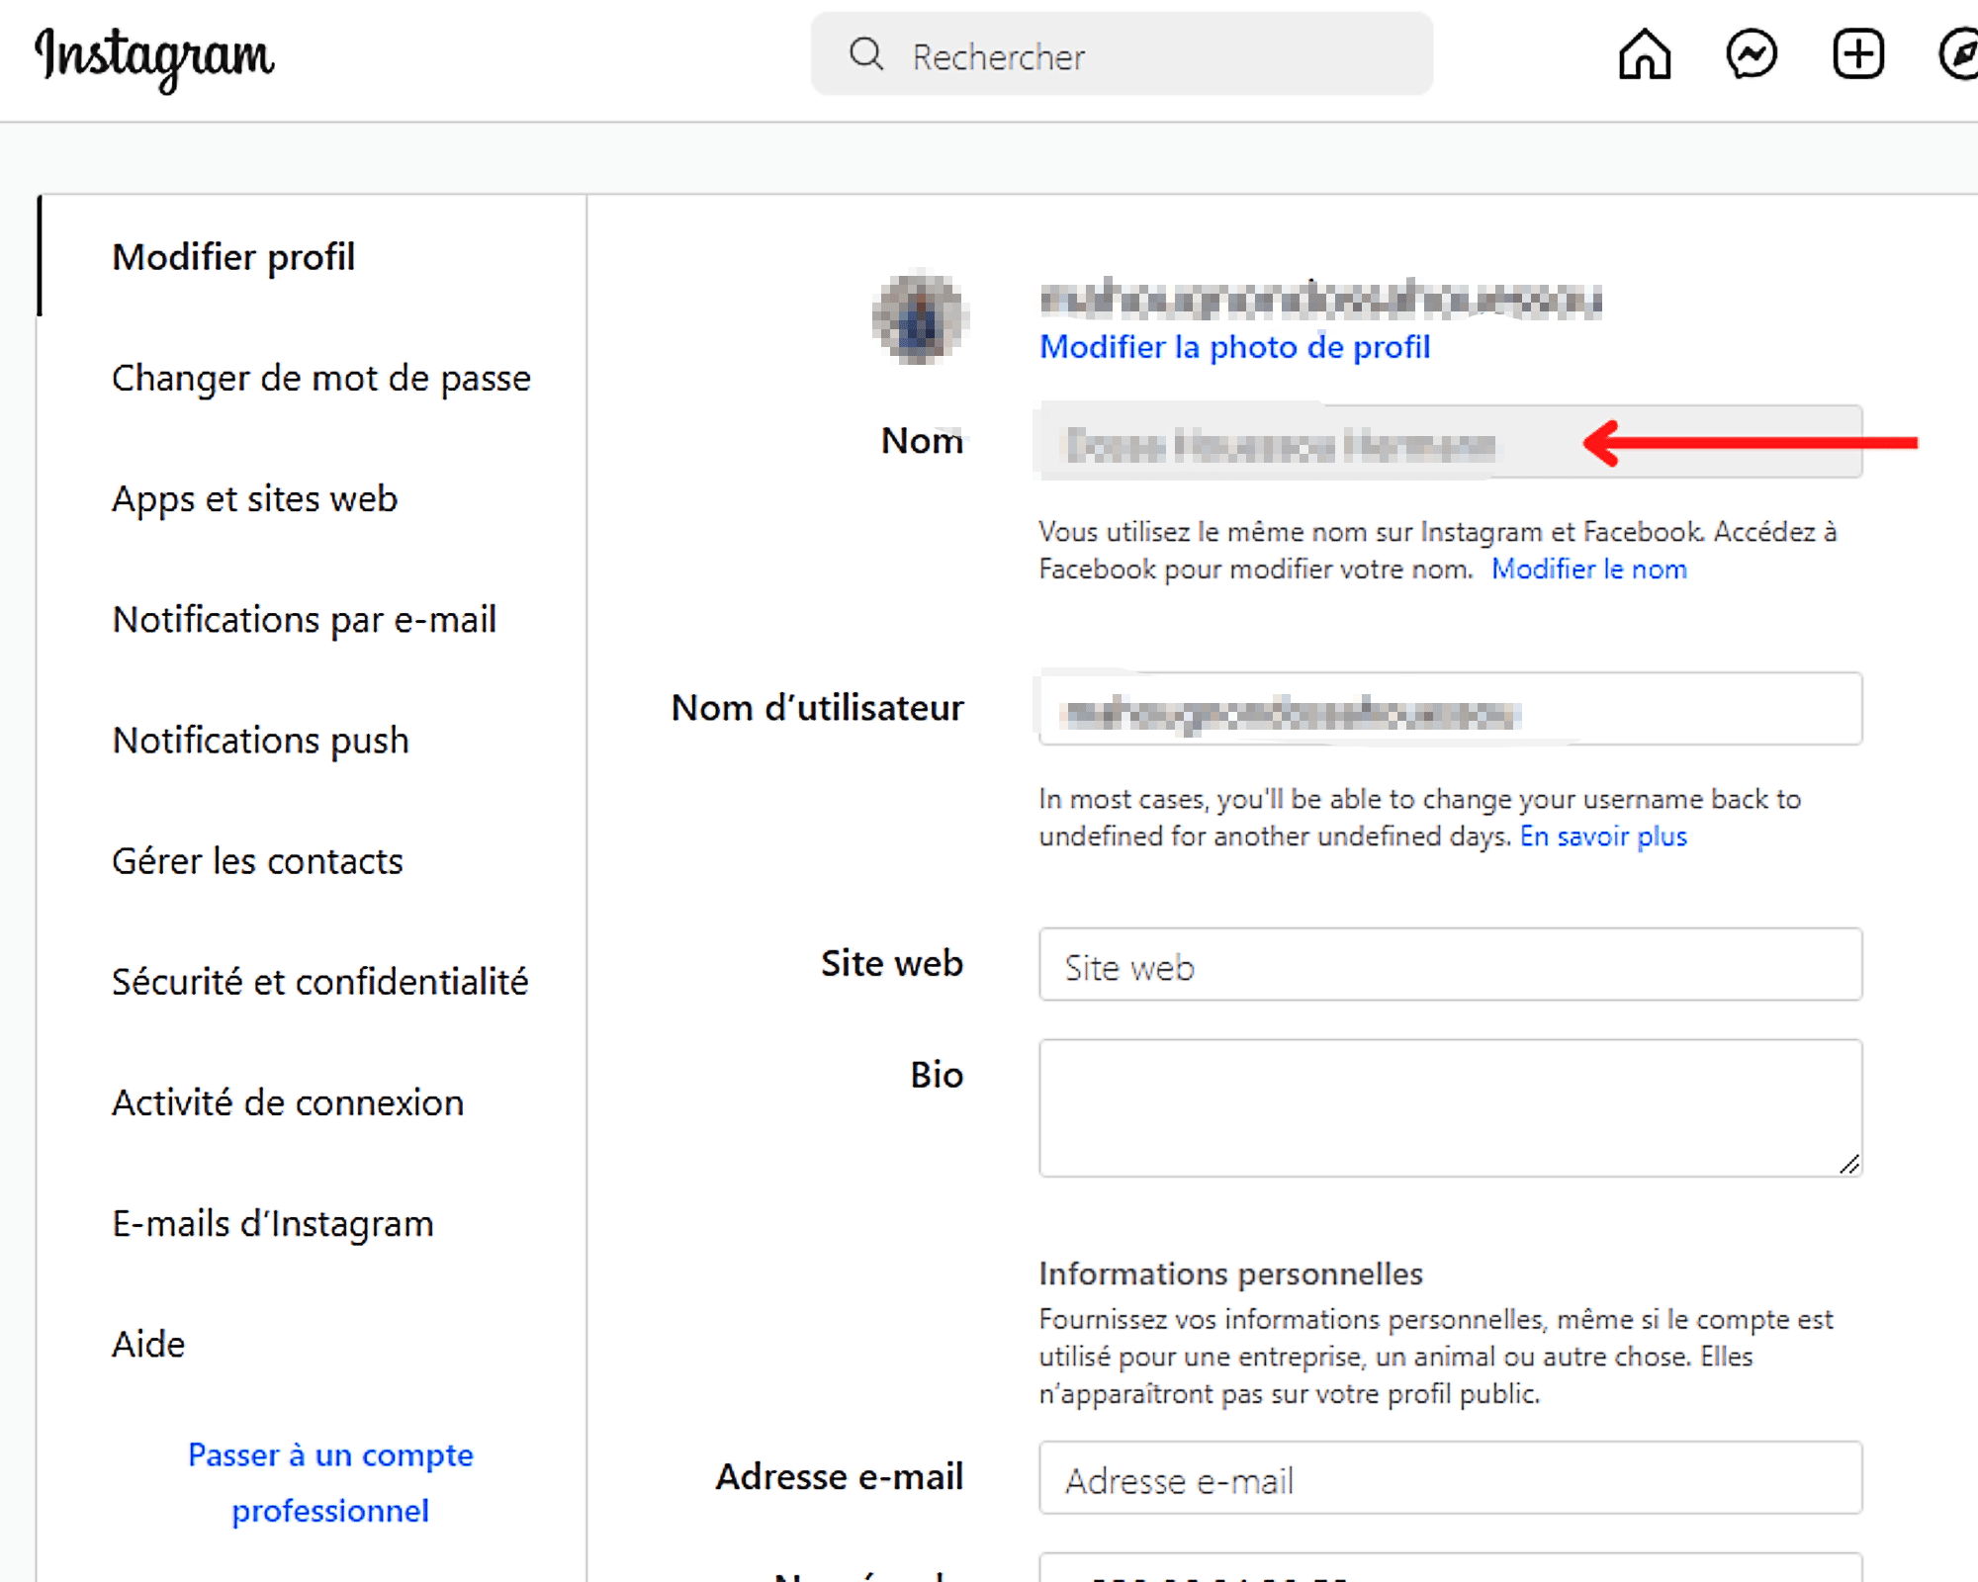Go to Notifications par e-mail
The image size is (1978, 1582).
(304, 620)
